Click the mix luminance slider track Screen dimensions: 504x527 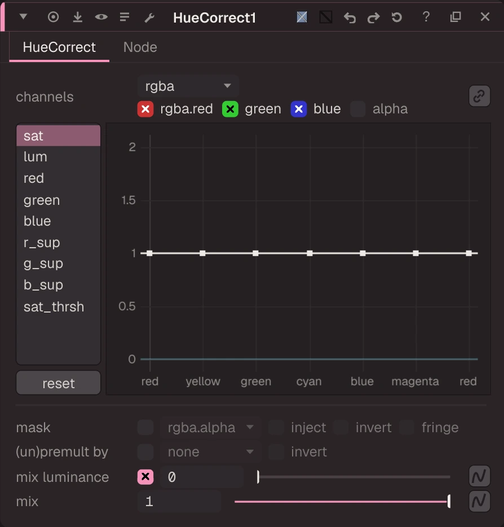pos(354,477)
